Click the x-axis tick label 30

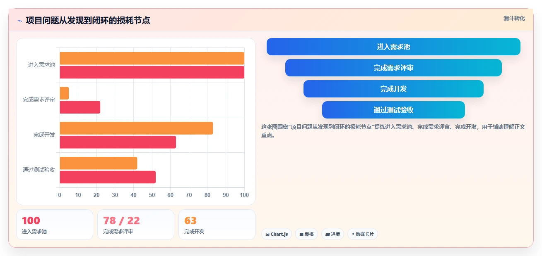tap(115, 195)
